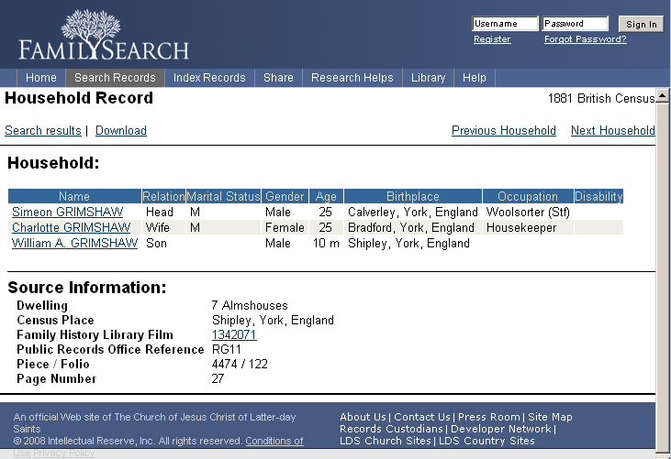The image size is (671, 459).
Task: Click the vertical page scrollbar
Action: coord(663,275)
